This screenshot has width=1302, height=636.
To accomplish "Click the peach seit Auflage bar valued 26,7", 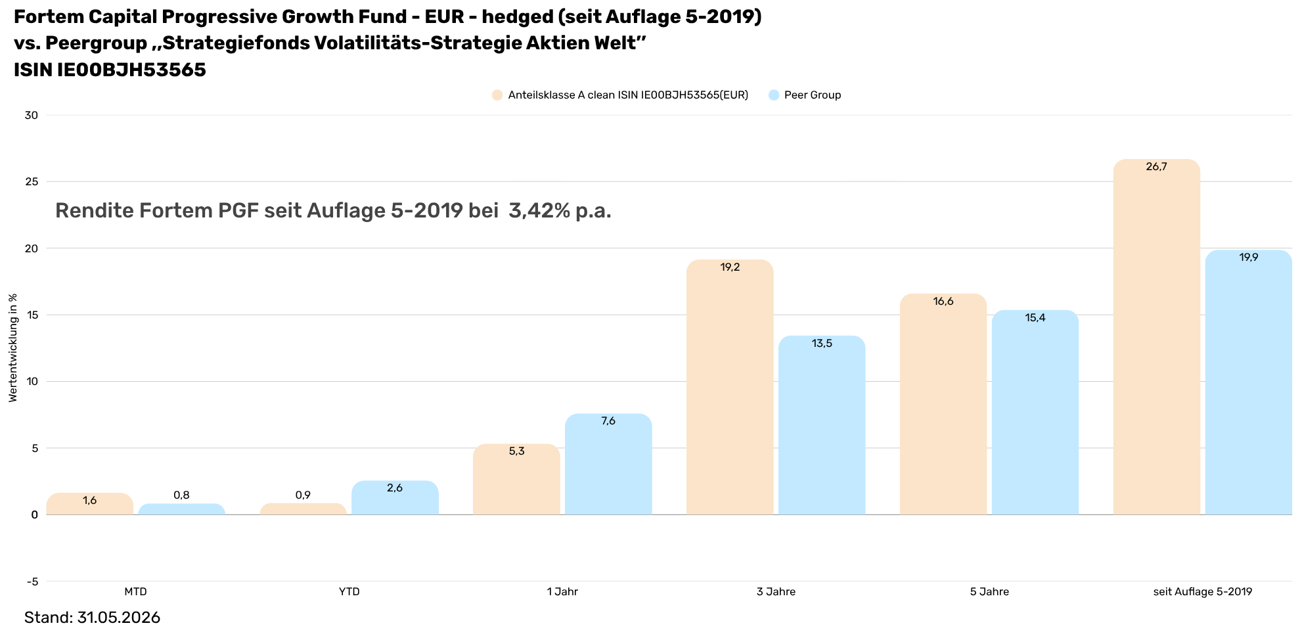I will [1157, 337].
